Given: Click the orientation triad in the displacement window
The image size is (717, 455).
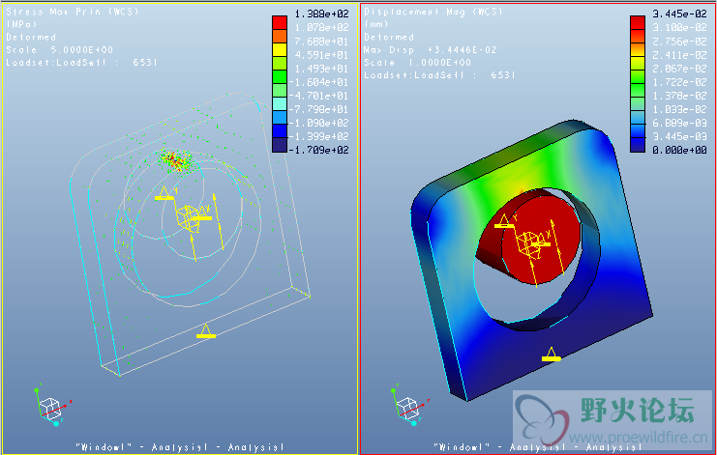Looking at the screenshot, I should tap(407, 407).
